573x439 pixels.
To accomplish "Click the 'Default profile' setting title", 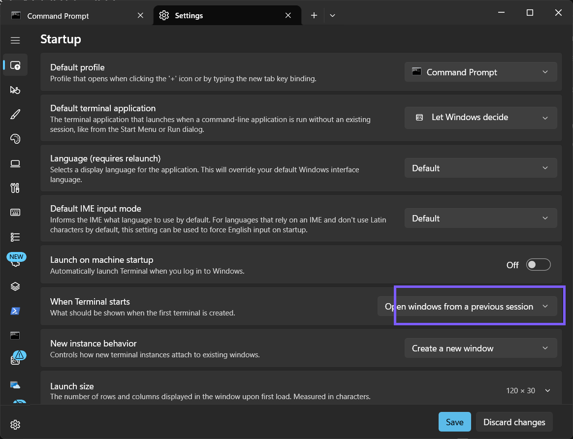I will click(77, 67).
